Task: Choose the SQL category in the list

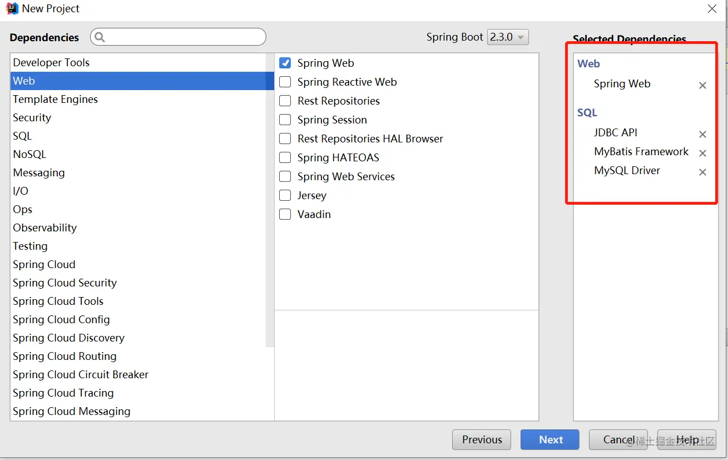Action: pyautogui.click(x=138, y=136)
